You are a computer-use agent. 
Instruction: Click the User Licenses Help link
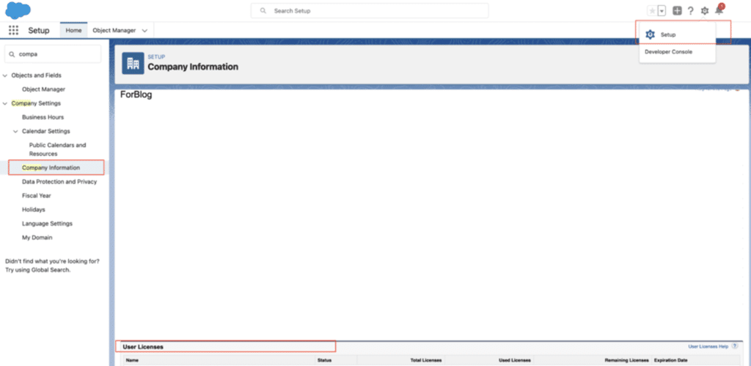[708, 346]
